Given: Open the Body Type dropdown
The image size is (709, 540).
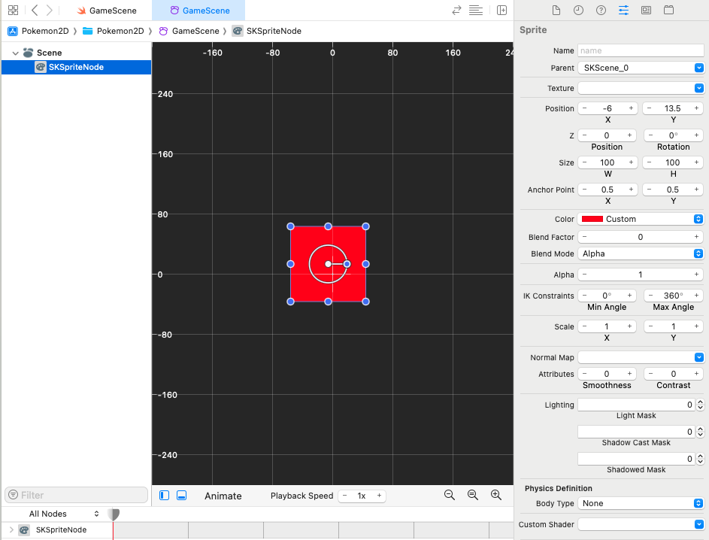Looking at the screenshot, I should [x=641, y=503].
